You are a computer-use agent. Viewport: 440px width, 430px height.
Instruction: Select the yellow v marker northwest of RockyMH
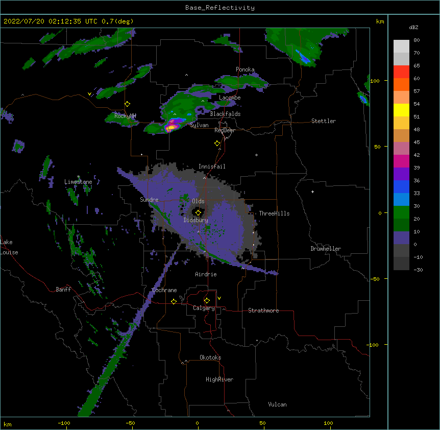89,94
